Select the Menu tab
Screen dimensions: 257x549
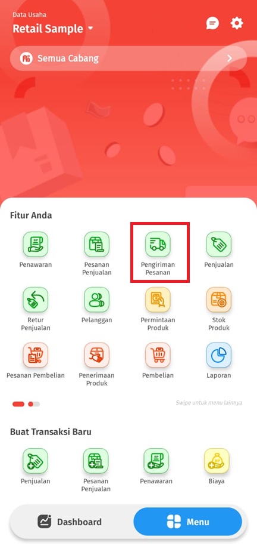[x=188, y=522]
